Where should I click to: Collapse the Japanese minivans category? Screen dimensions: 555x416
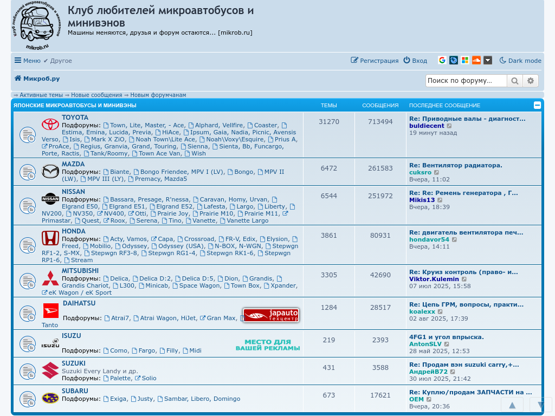pos(537,105)
